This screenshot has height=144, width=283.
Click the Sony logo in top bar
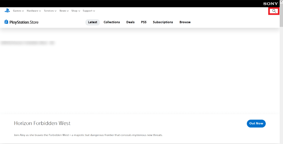point(271,4)
